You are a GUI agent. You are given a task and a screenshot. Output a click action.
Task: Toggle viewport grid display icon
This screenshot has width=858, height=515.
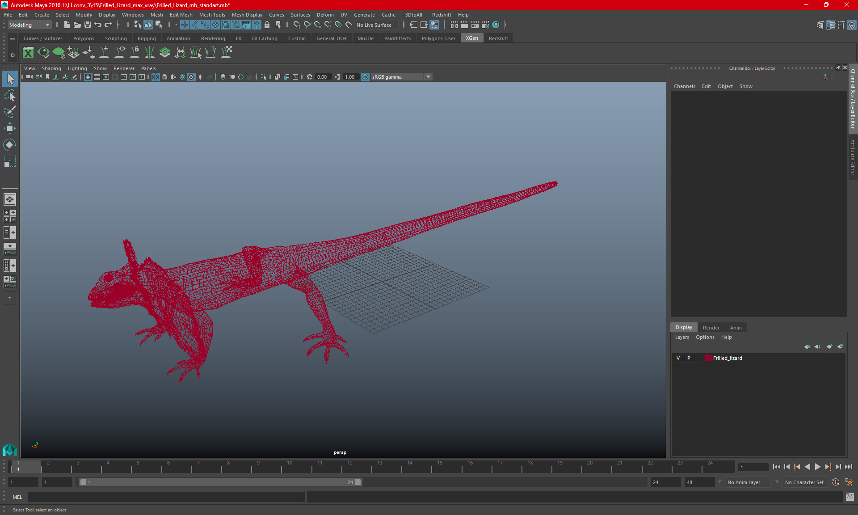[88, 77]
